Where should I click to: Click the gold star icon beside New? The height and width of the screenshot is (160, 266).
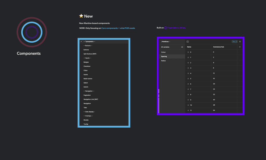(81, 16)
